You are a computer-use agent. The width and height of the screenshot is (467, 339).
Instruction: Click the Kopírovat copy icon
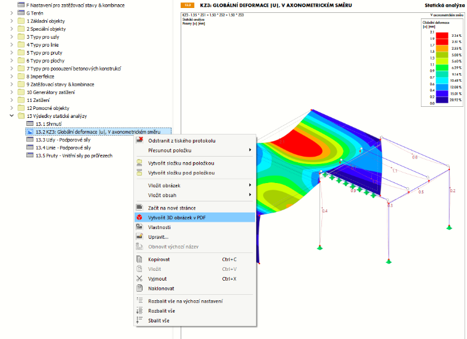pos(139,259)
